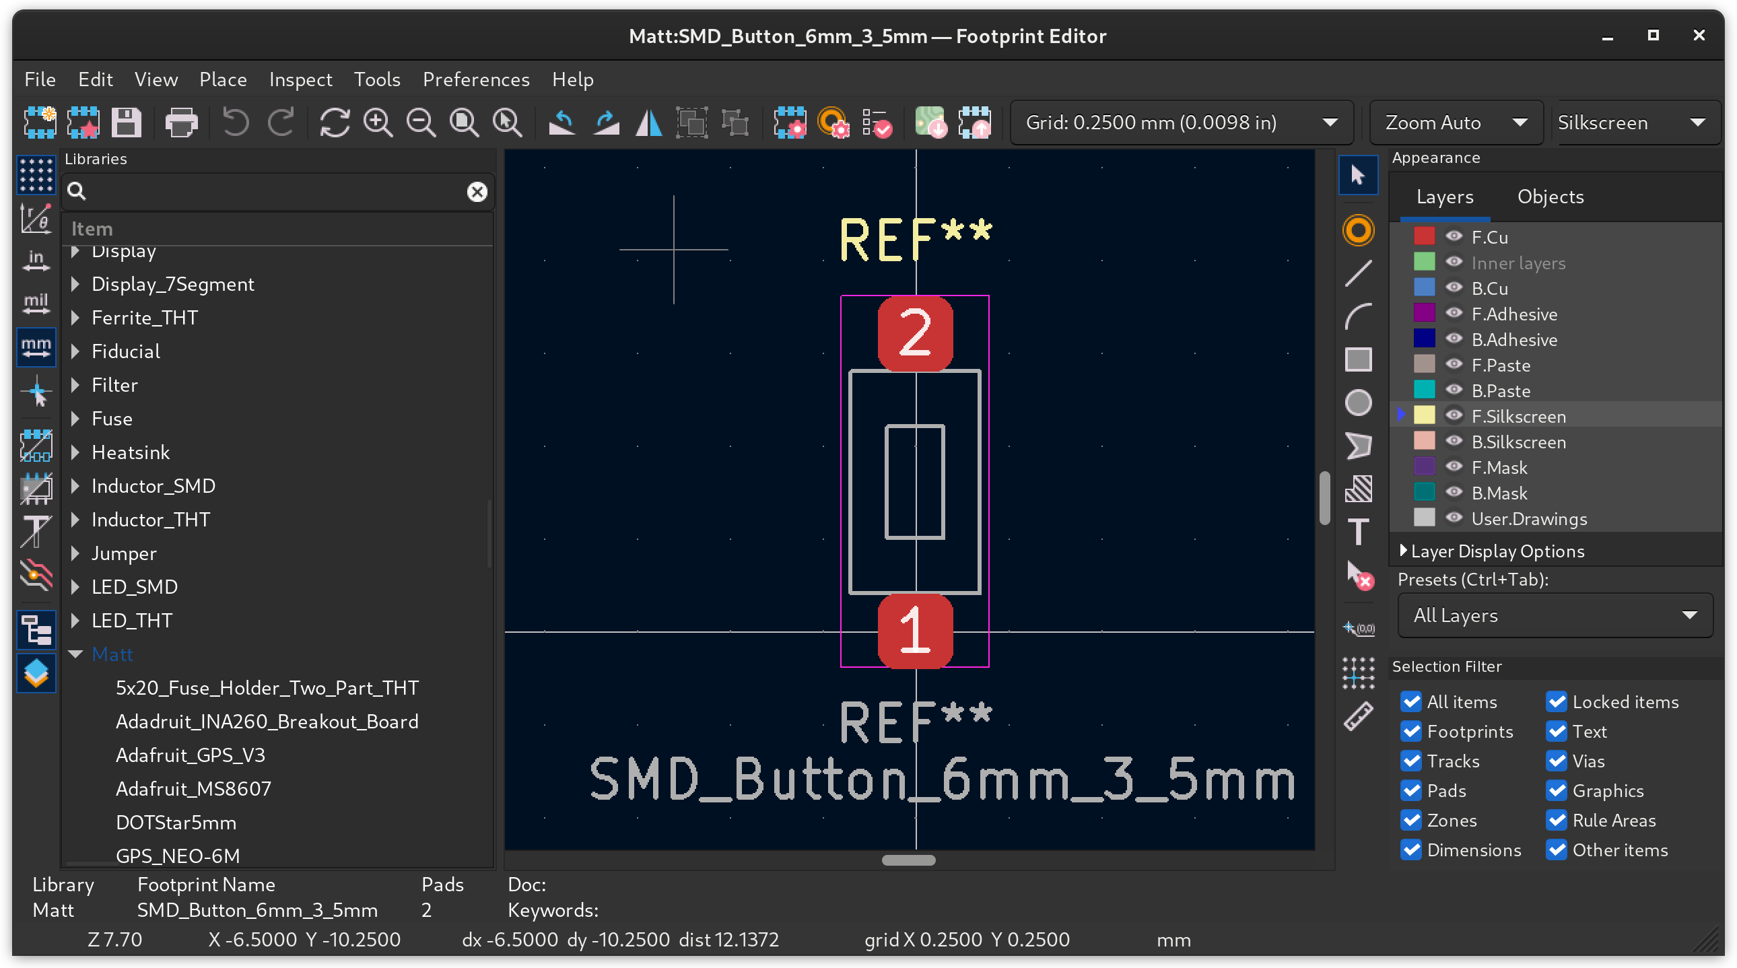Open the Inspect menu

tap(298, 77)
